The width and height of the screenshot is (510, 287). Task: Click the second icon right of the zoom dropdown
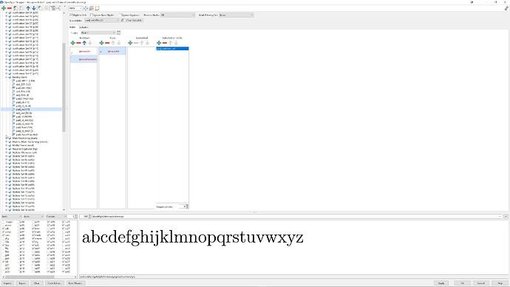tap(92, 8)
